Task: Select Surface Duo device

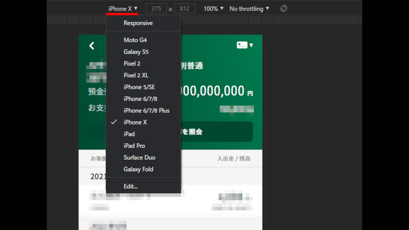Action: [x=143, y=158]
